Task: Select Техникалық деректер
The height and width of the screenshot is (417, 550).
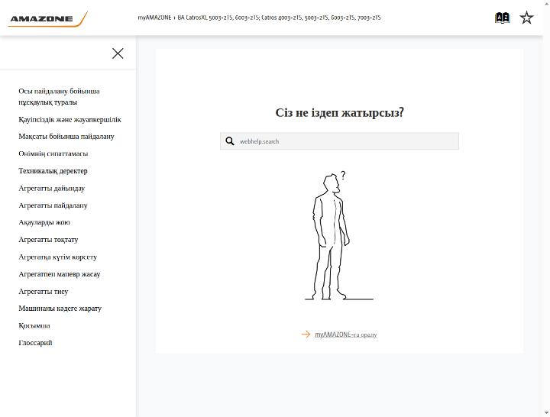Action: (x=53, y=171)
